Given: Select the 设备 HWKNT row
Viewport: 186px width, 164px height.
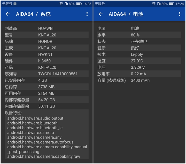Looking at the screenshot, I should coord(47,54).
